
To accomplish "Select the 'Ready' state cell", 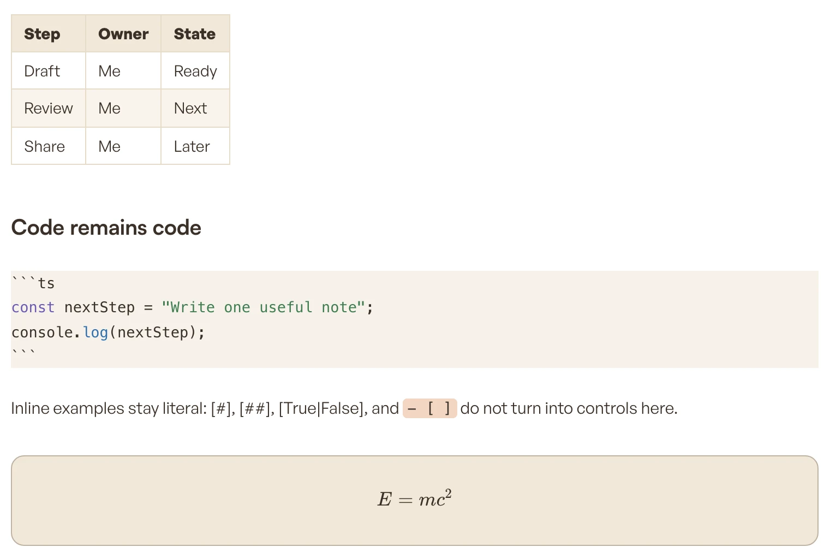I will click(x=195, y=71).
